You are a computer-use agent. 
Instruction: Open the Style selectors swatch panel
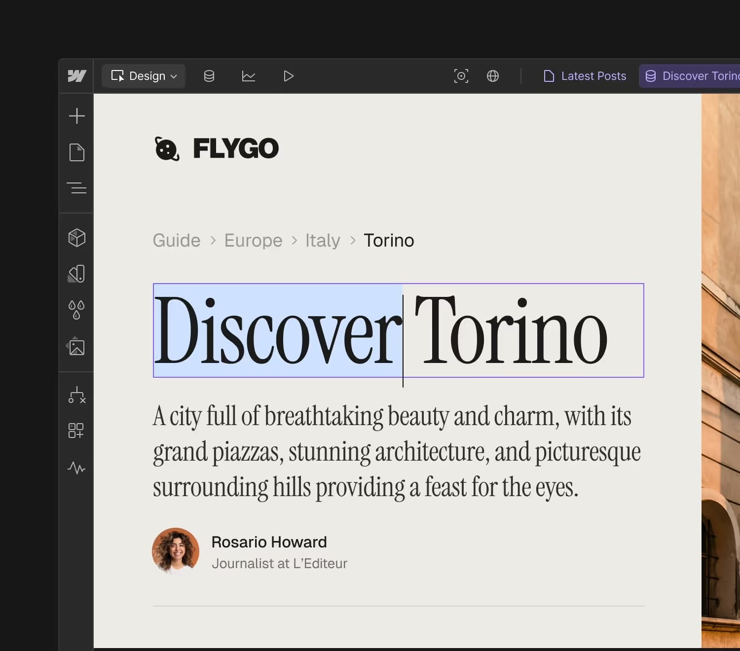(x=76, y=274)
